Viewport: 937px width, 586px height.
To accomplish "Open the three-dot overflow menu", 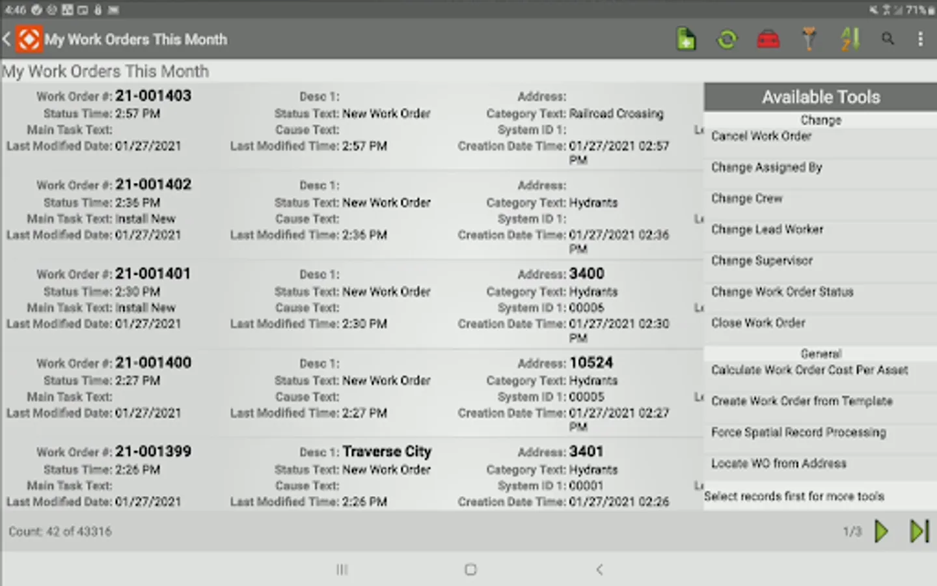I will click(x=920, y=39).
